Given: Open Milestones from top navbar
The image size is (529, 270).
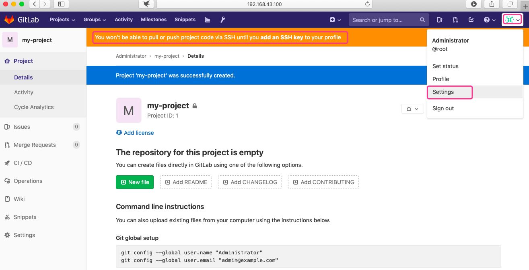Looking at the screenshot, I should pyautogui.click(x=154, y=20).
